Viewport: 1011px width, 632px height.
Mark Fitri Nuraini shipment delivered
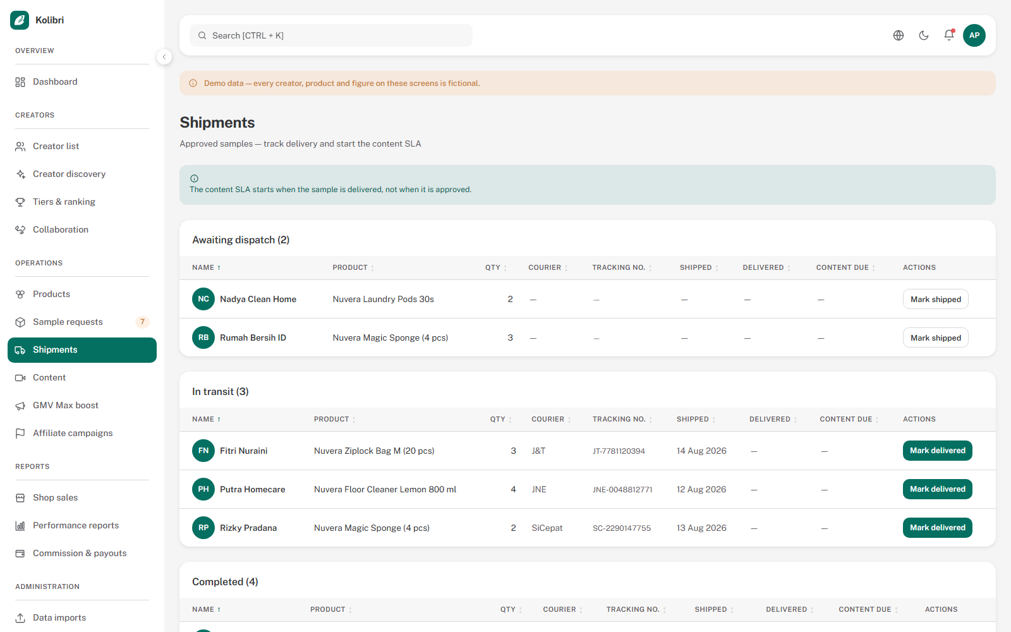coord(938,451)
